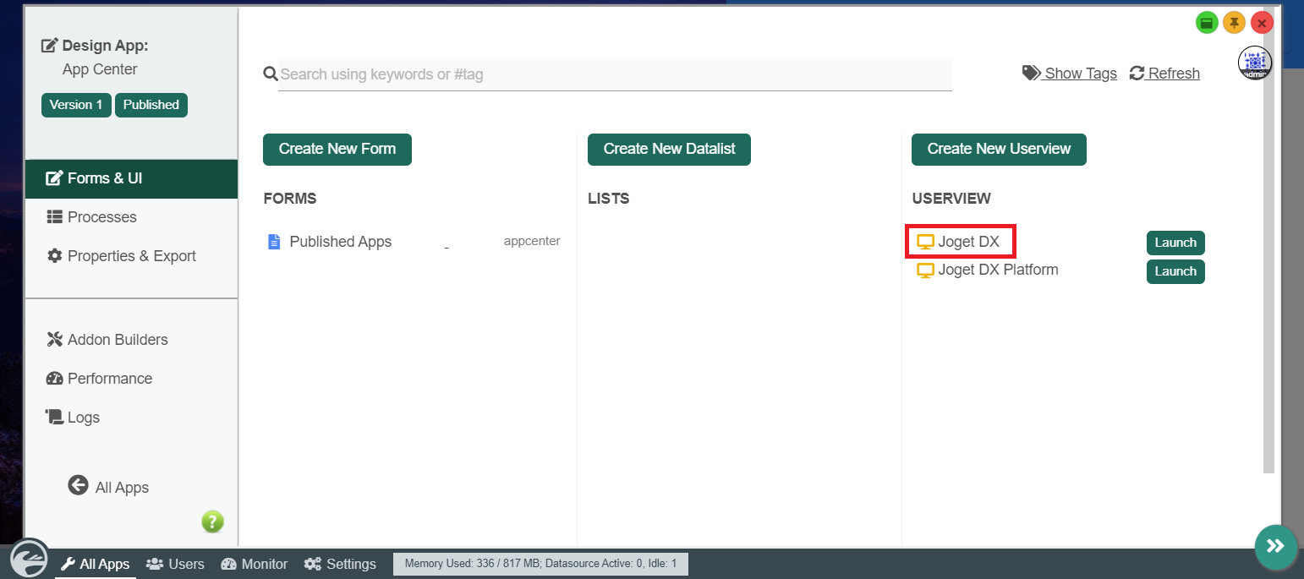This screenshot has width=1304, height=579.
Task: Open All Apps in the admin bar
Action: click(x=96, y=564)
